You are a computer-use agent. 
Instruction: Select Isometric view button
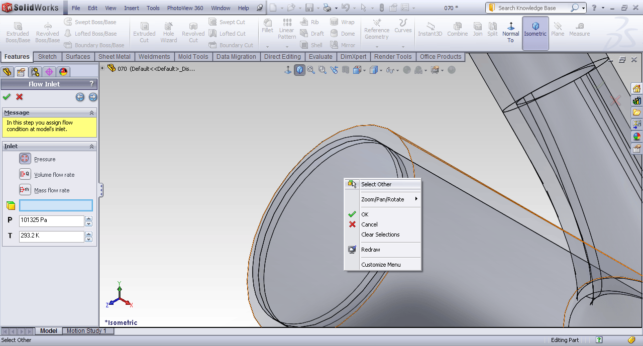[x=535, y=33]
